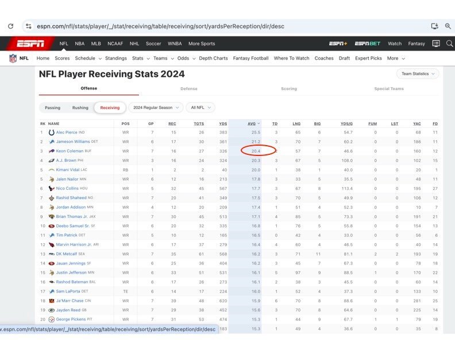This screenshot has height=351, width=455.
Task: Expand the Teams menu chevron
Action: pos(172,58)
